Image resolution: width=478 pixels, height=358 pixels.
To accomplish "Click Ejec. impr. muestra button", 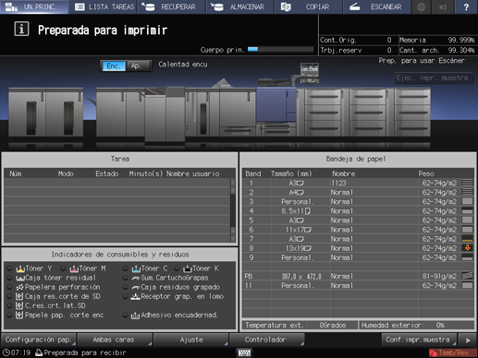I will 434,78.
